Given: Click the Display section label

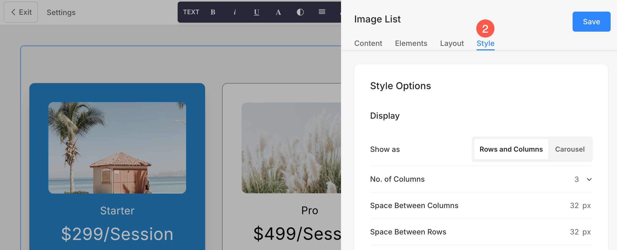Looking at the screenshot, I should click(x=385, y=116).
